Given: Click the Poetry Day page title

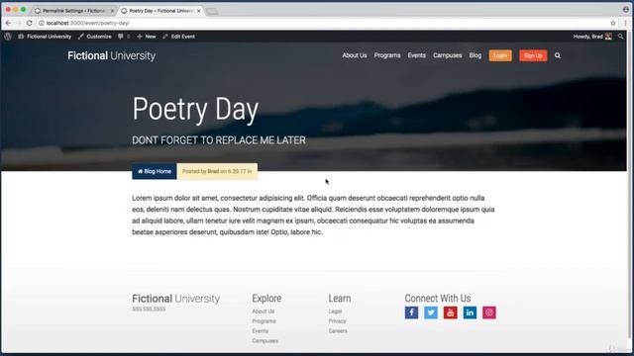Looking at the screenshot, I should click(x=195, y=109).
